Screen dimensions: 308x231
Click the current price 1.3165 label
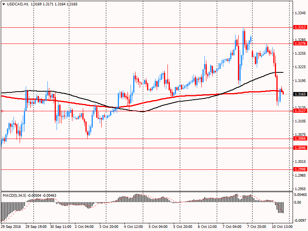[300, 94]
